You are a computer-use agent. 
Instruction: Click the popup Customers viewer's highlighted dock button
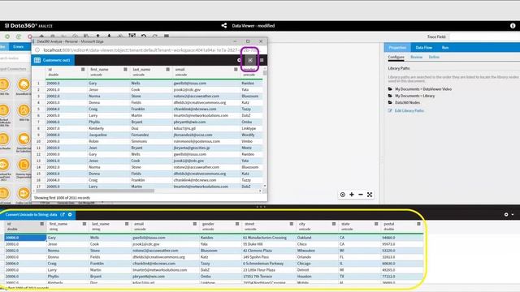tap(250, 60)
